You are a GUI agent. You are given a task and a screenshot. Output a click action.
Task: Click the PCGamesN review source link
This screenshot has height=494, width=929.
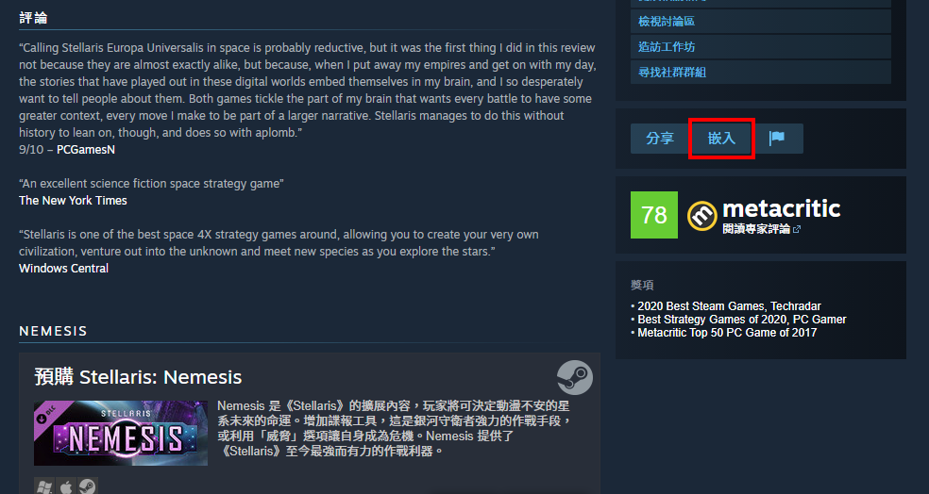pyautogui.click(x=86, y=150)
